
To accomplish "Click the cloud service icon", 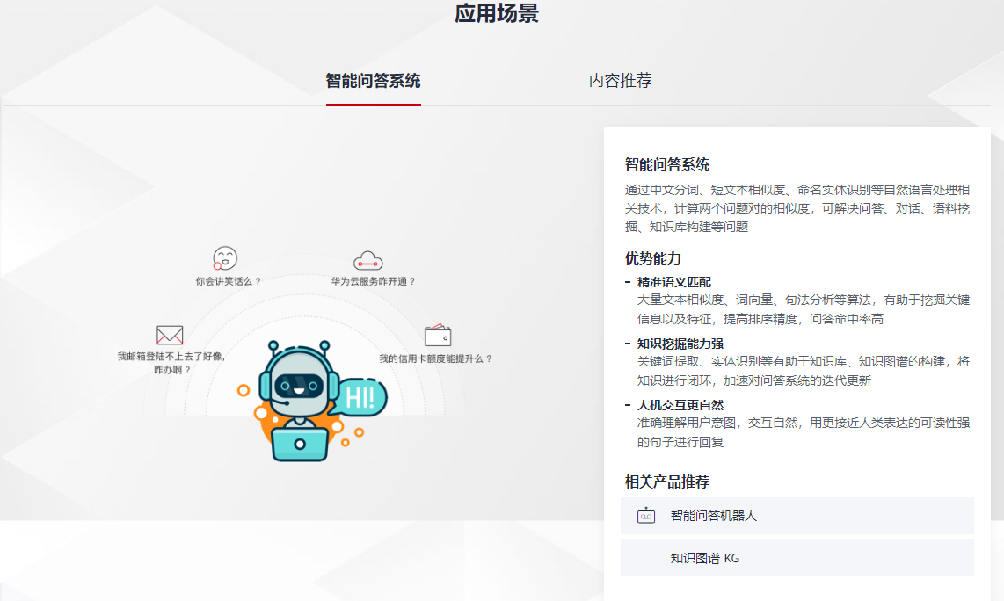I will (367, 260).
